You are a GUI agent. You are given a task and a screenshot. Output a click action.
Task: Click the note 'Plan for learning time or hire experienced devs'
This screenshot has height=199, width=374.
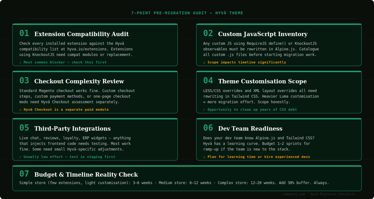(x=259, y=157)
